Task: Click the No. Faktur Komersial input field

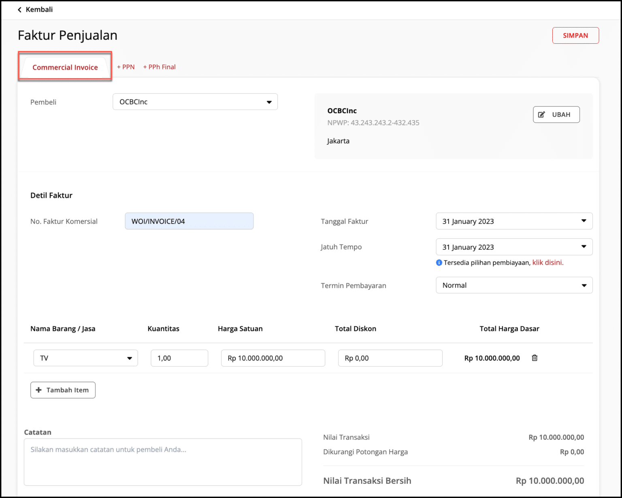Action: click(x=189, y=221)
